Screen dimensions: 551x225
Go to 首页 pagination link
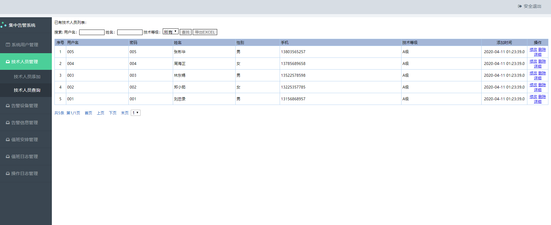click(x=88, y=113)
